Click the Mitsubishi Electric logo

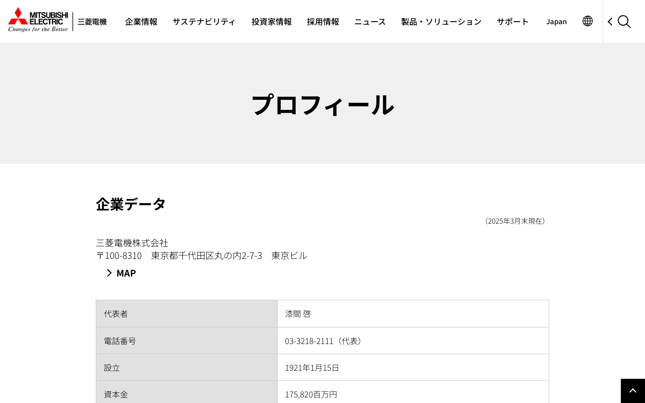(x=38, y=20)
